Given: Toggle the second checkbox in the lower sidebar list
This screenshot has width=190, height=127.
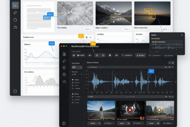Looking at the screenshot, I should tap(73, 97).
